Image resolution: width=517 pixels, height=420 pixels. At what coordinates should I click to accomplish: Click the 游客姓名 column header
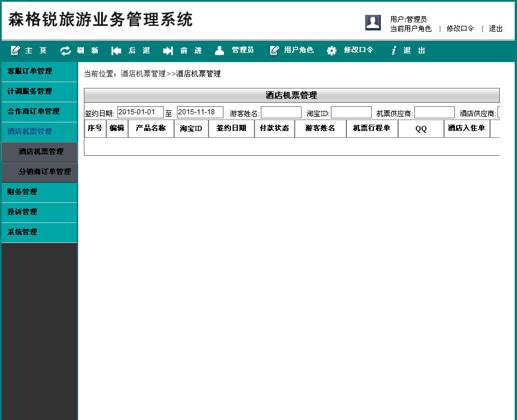(320, 129)
